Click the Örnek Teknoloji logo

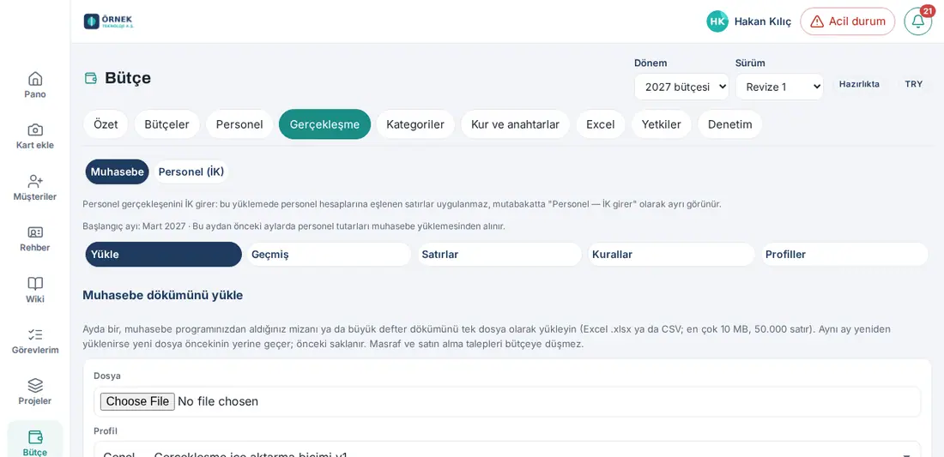(109, 21)
